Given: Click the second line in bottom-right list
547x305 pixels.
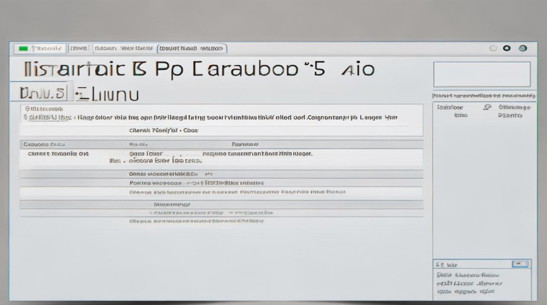Looking at the screenshot, I should pyautogui.click(x=469, y=283).
